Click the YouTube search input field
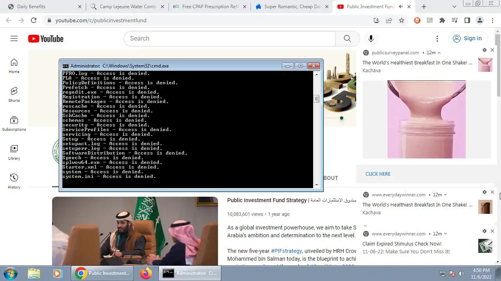Screen dimensions: 501x281 click(230, 38)
